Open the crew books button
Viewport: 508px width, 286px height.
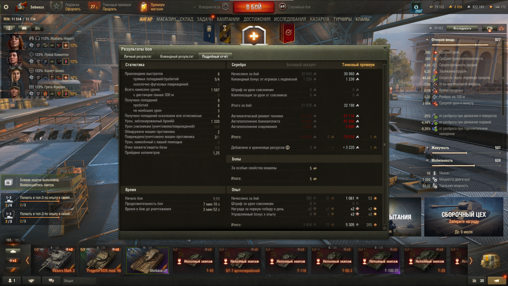[24, 28]
